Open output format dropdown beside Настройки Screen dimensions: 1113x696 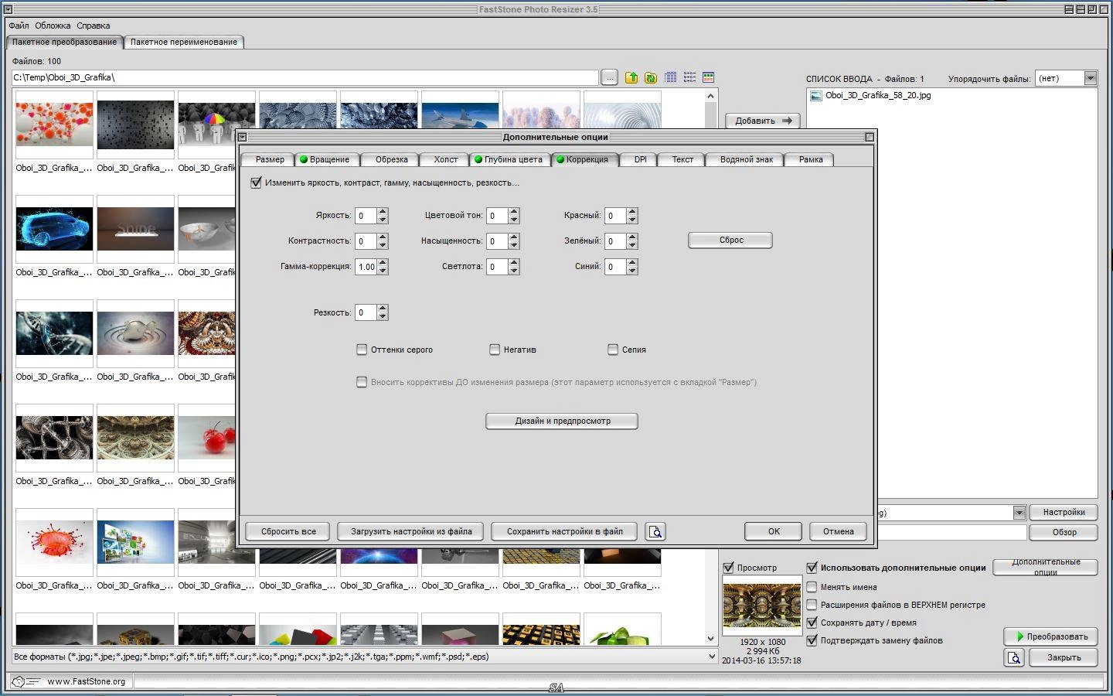pyautogui.click(x=1019, y=512)
